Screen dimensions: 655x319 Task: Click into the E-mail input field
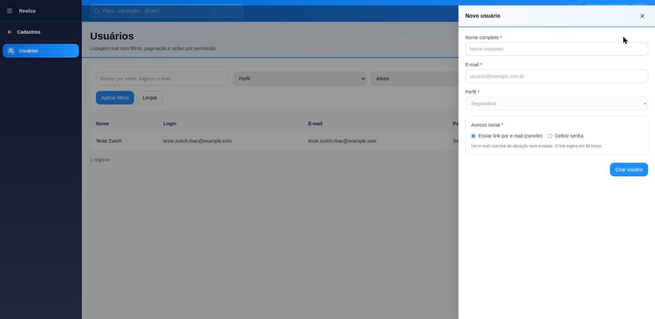click(x=556, y=76)
